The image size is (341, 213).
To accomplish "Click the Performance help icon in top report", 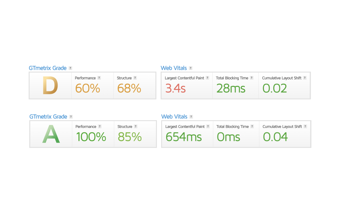I will (x=100, y=78).
